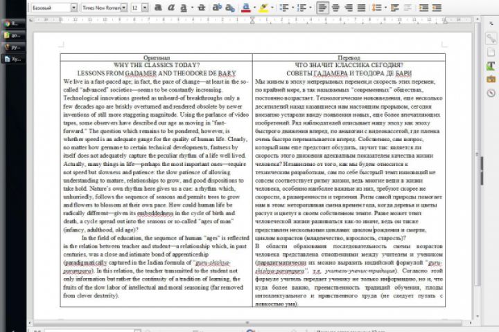Click the ruler's left indent marker

pyautogui.click(x=252, y=20)
